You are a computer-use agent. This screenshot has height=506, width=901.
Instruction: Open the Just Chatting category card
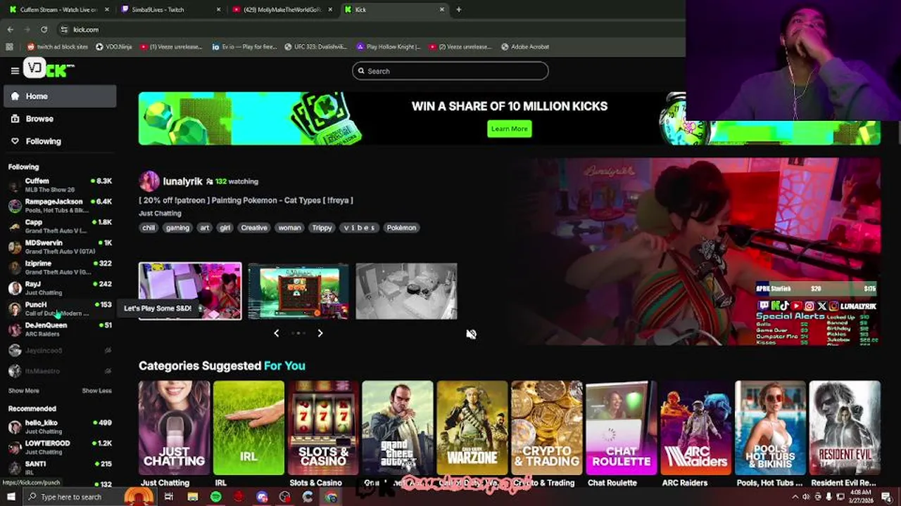pyautogui.click(x=174, y=428)
